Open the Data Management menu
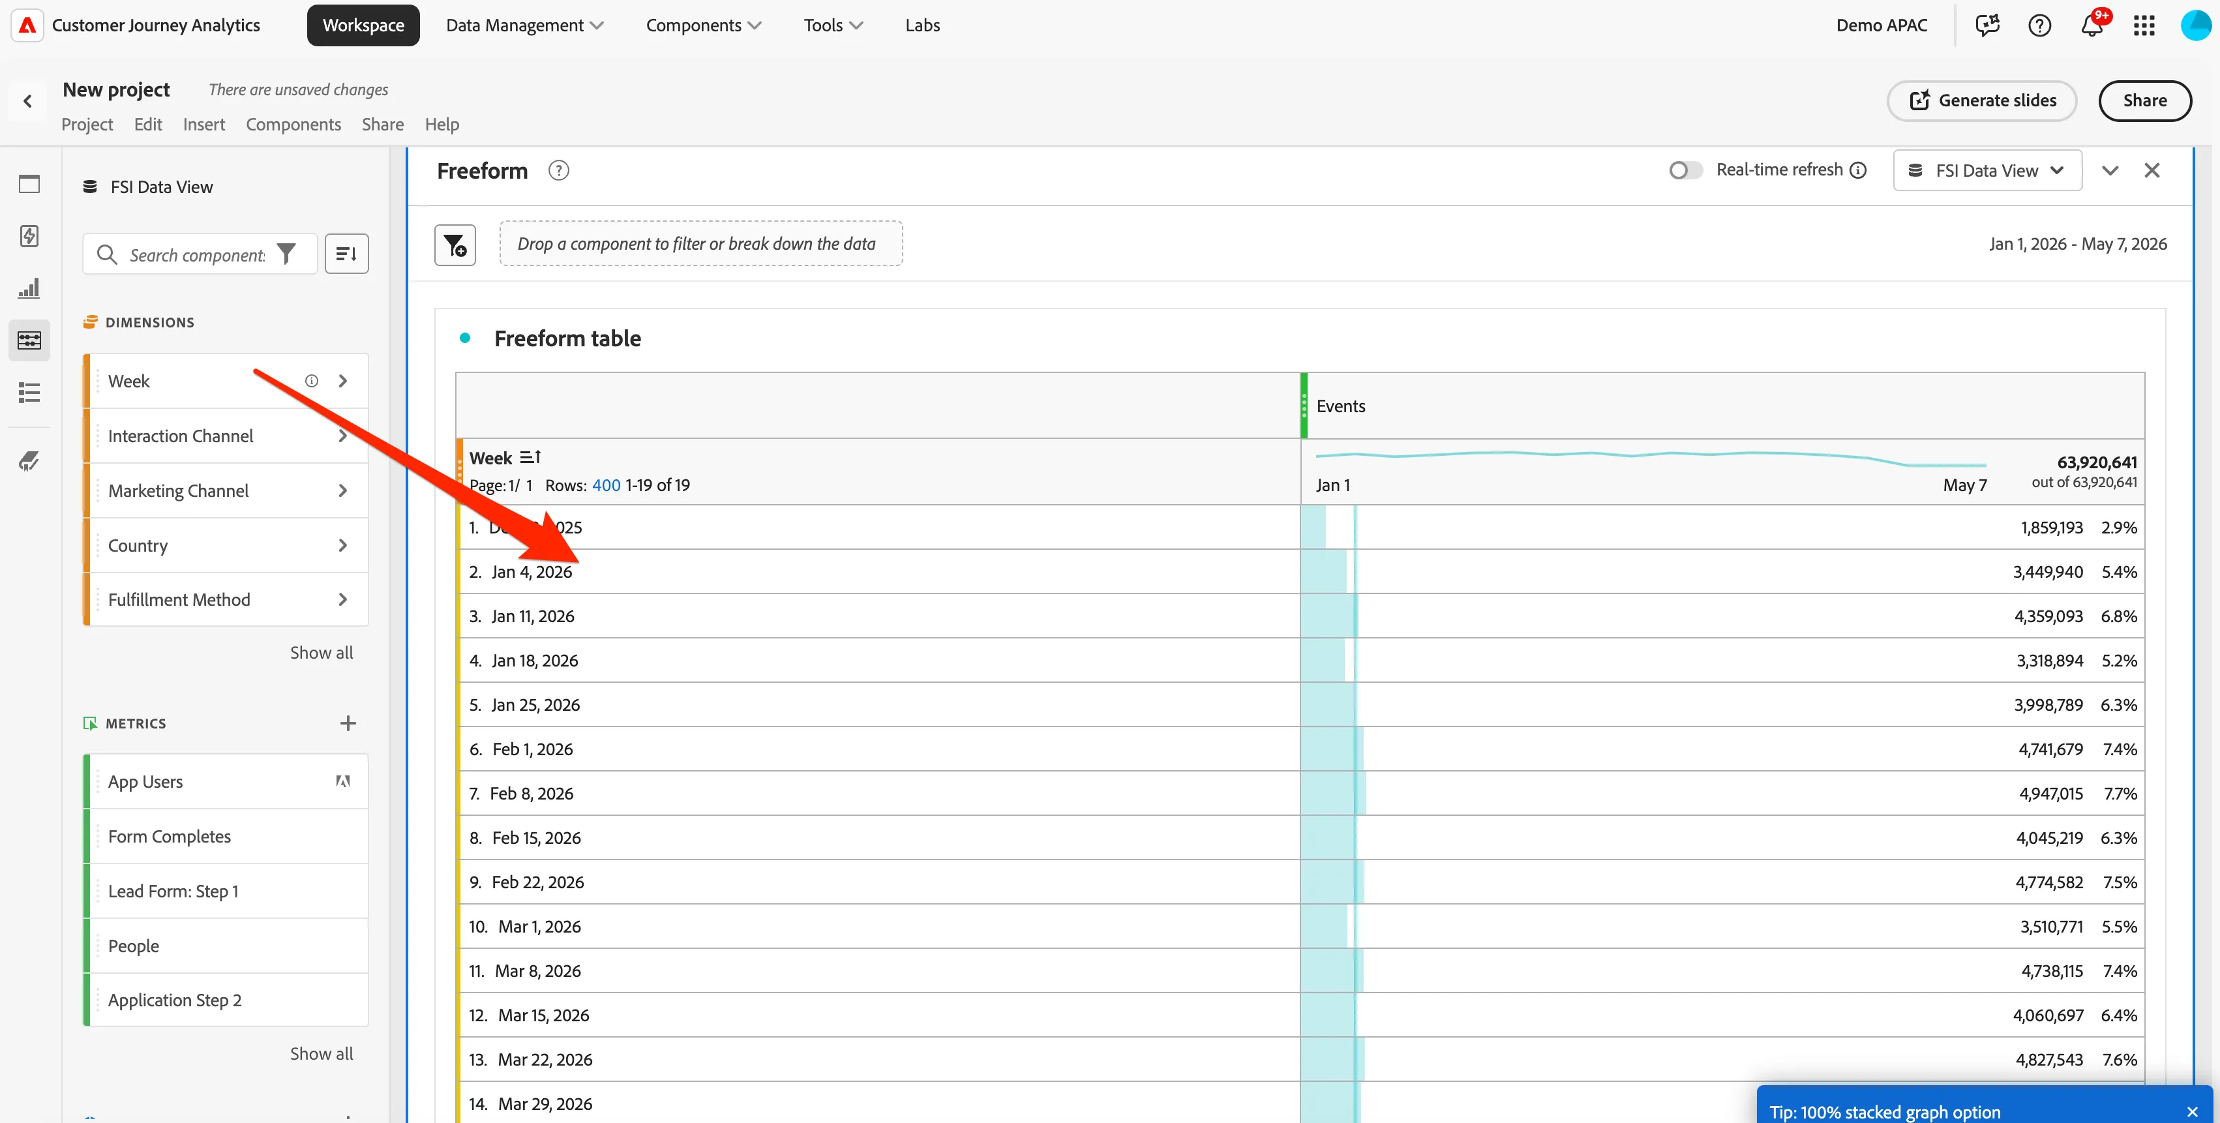This screenshot has width=2220, height=1123. tap(524, 26)
